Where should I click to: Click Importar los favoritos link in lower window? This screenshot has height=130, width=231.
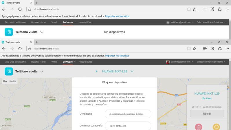tap(117, 56)
